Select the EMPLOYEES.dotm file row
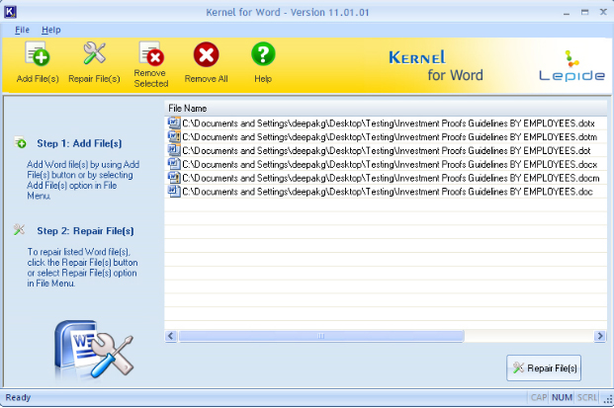This screenshot has height=408, width=614. point(387,137)
